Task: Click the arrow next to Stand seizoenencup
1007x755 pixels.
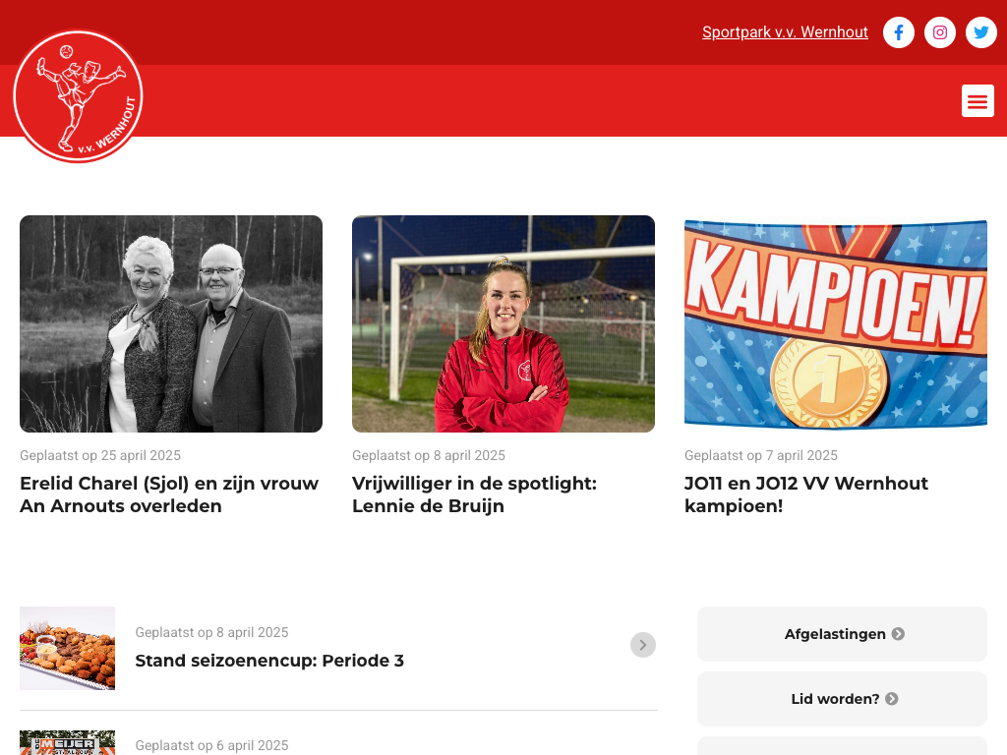Action: click(643, 645)
